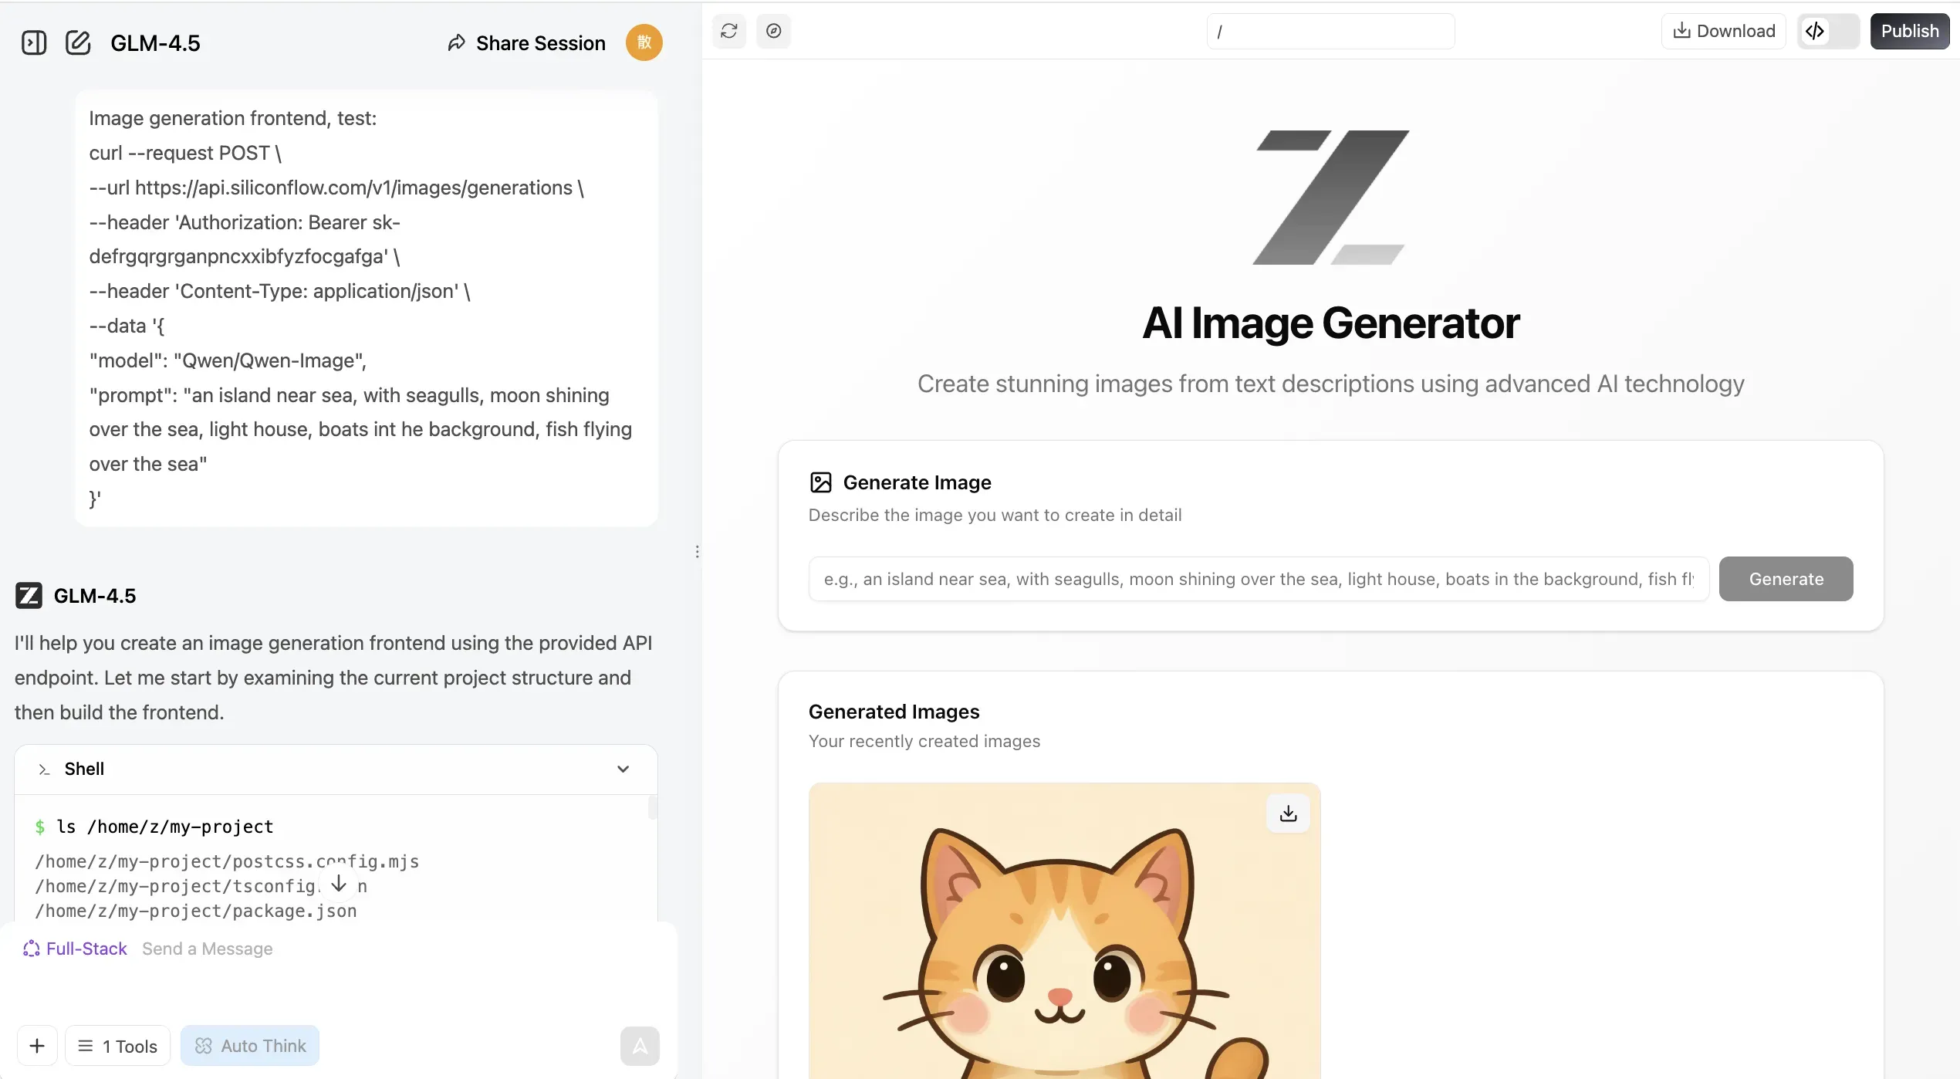Add attachment with plus icon

[37, 1046]
